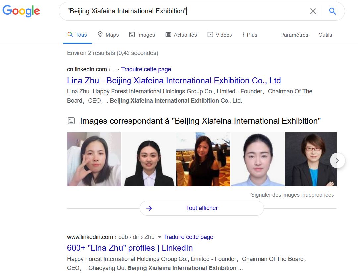Viewport: 358px width, 277px height.
Task: Open first image thumbnail in carousel
Action: 94,159
